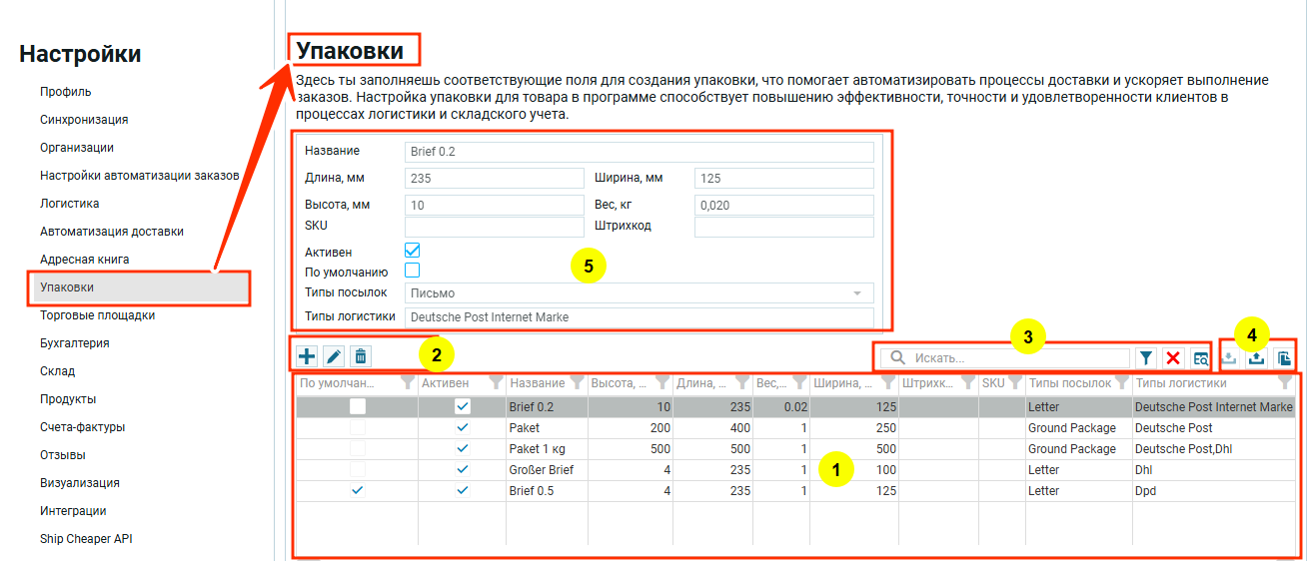
Task: Click the add new packaging plus icon
Action: [x=308, y=356]
